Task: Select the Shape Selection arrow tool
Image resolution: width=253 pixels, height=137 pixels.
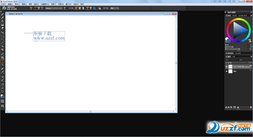Action: pos(3,64)
